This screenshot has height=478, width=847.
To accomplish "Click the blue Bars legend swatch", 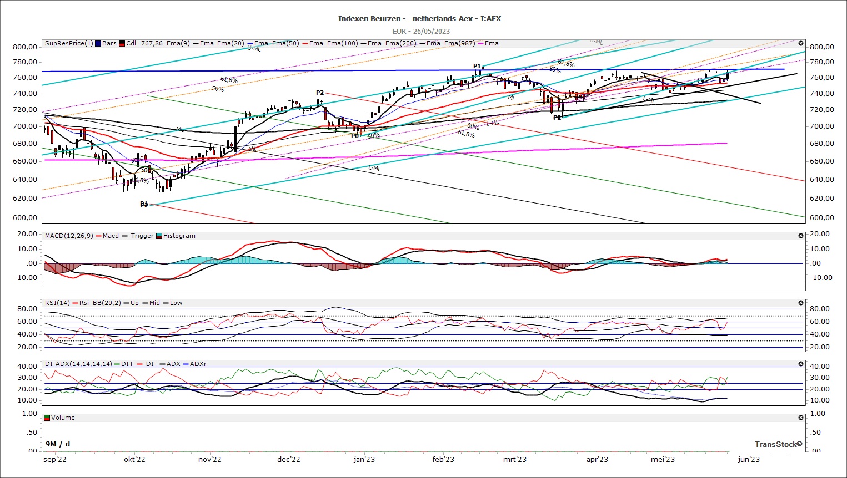I will tap(98, 43).
